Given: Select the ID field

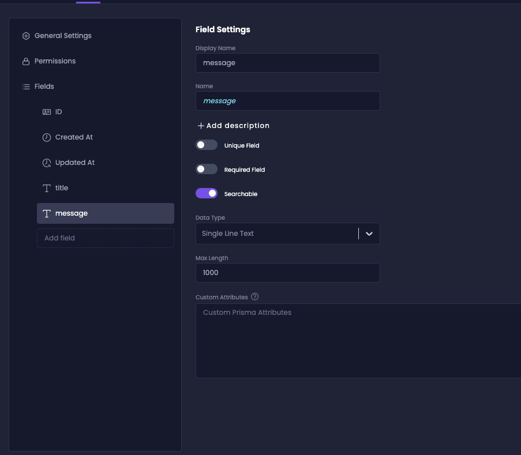Looking at the screenshot, I should [x=58, y=112].
